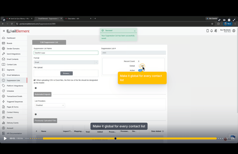Select Email Element Suppression List tab
Screen dimensions: 238x154
(48, 19)
